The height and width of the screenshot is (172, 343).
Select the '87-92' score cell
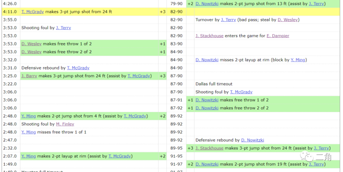[x=176, y=108]
